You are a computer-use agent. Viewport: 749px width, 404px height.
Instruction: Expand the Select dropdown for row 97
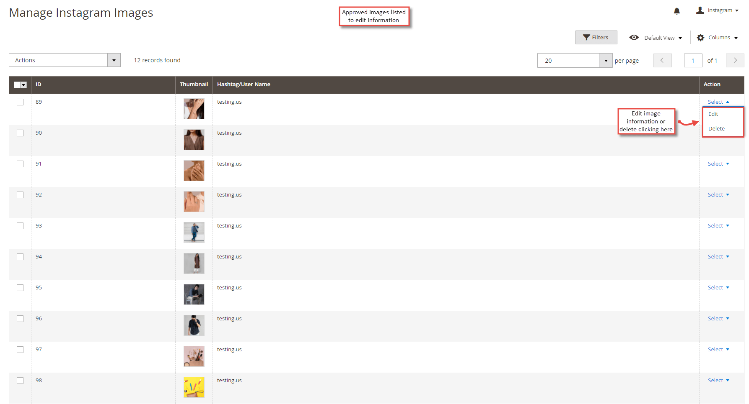click(718, 350)
